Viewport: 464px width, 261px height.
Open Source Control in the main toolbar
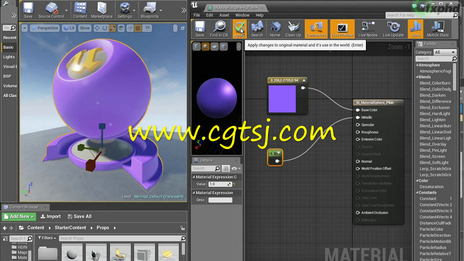tap(51, 10)
